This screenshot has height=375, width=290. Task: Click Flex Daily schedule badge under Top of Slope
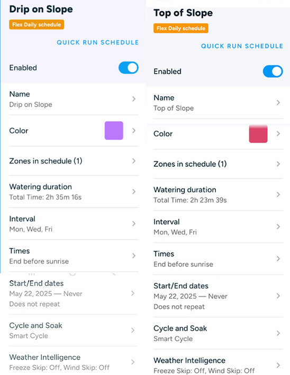pos(181,28)
